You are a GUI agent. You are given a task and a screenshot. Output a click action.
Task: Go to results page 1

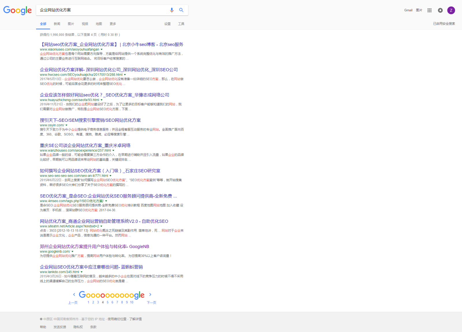(88, 302)
